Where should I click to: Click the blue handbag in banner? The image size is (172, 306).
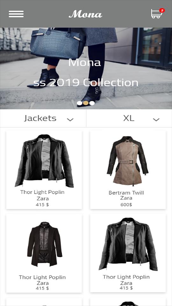(x=58, y=43)
